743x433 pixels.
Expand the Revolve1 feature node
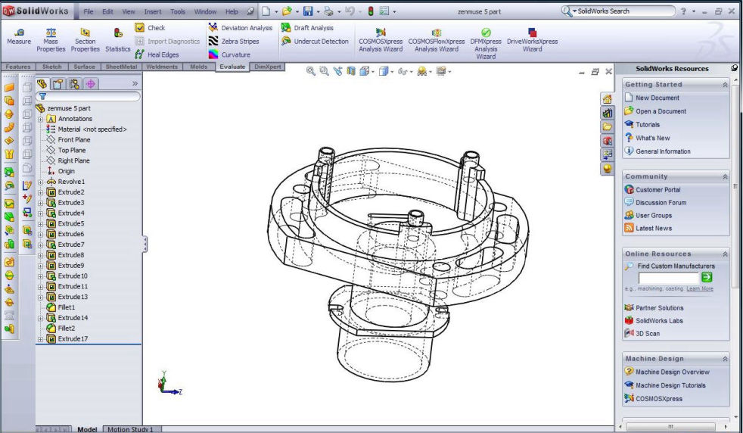point(40,182)
